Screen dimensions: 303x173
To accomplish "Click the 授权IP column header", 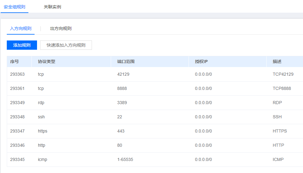I will coord(201,61).
